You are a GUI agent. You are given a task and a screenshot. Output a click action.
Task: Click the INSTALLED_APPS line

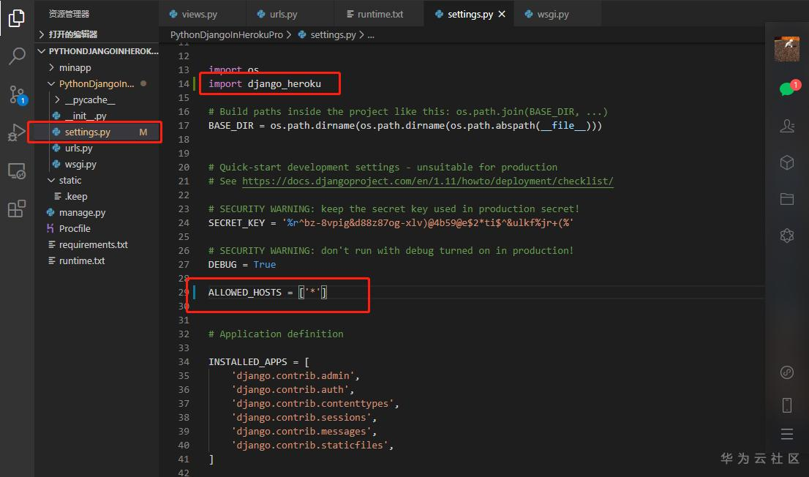tap(258, 362)
